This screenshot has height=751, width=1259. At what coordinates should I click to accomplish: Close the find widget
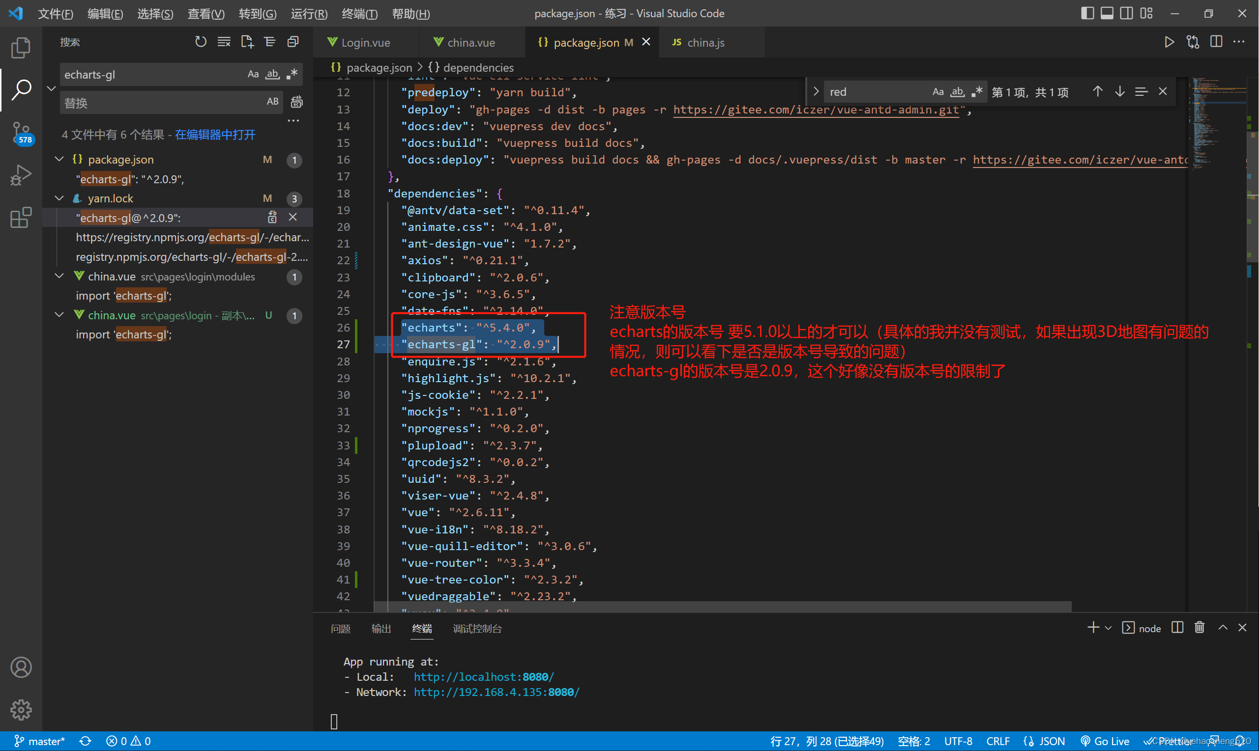click(1163, 91)
